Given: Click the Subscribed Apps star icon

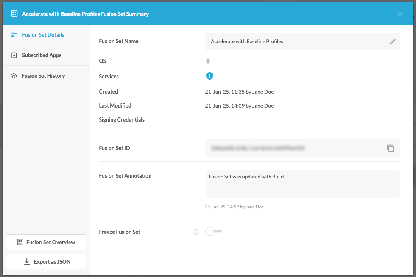Looking at the screenshot, I should [14, 55].
